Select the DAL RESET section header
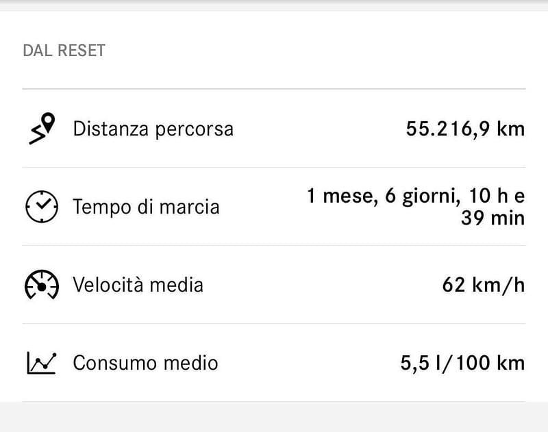Image resolution: width=548 pixels, height=432 pixels. point(64,51)
